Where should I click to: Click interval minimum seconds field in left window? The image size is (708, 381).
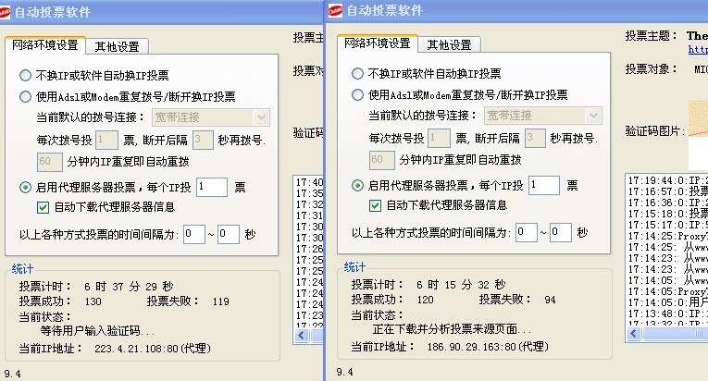194,234
